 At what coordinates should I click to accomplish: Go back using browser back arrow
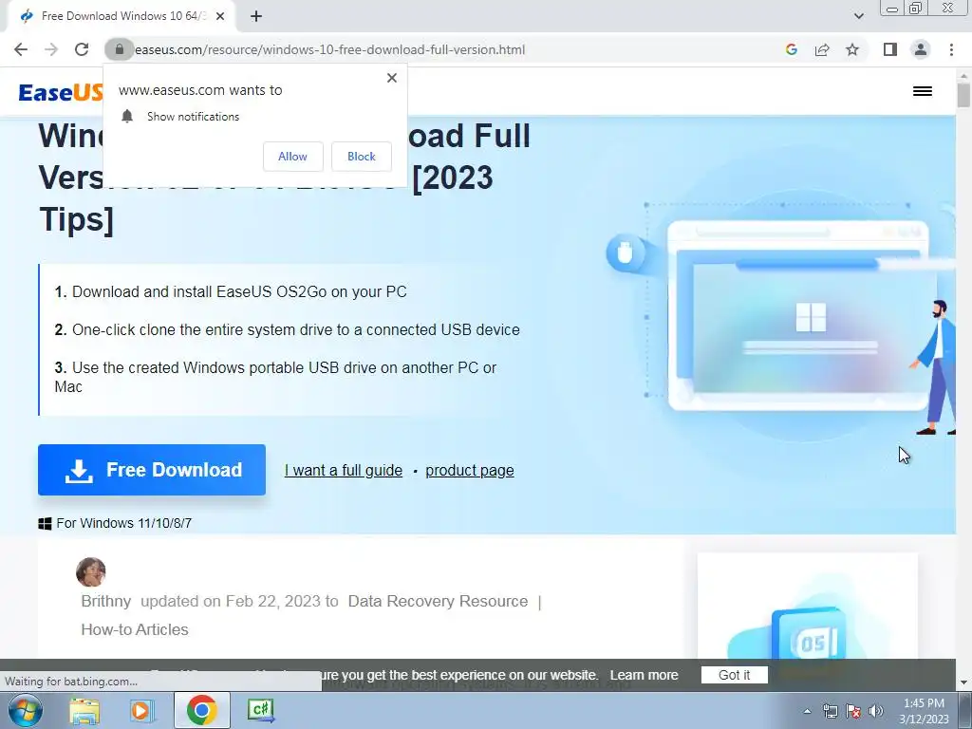coord(21,49)
